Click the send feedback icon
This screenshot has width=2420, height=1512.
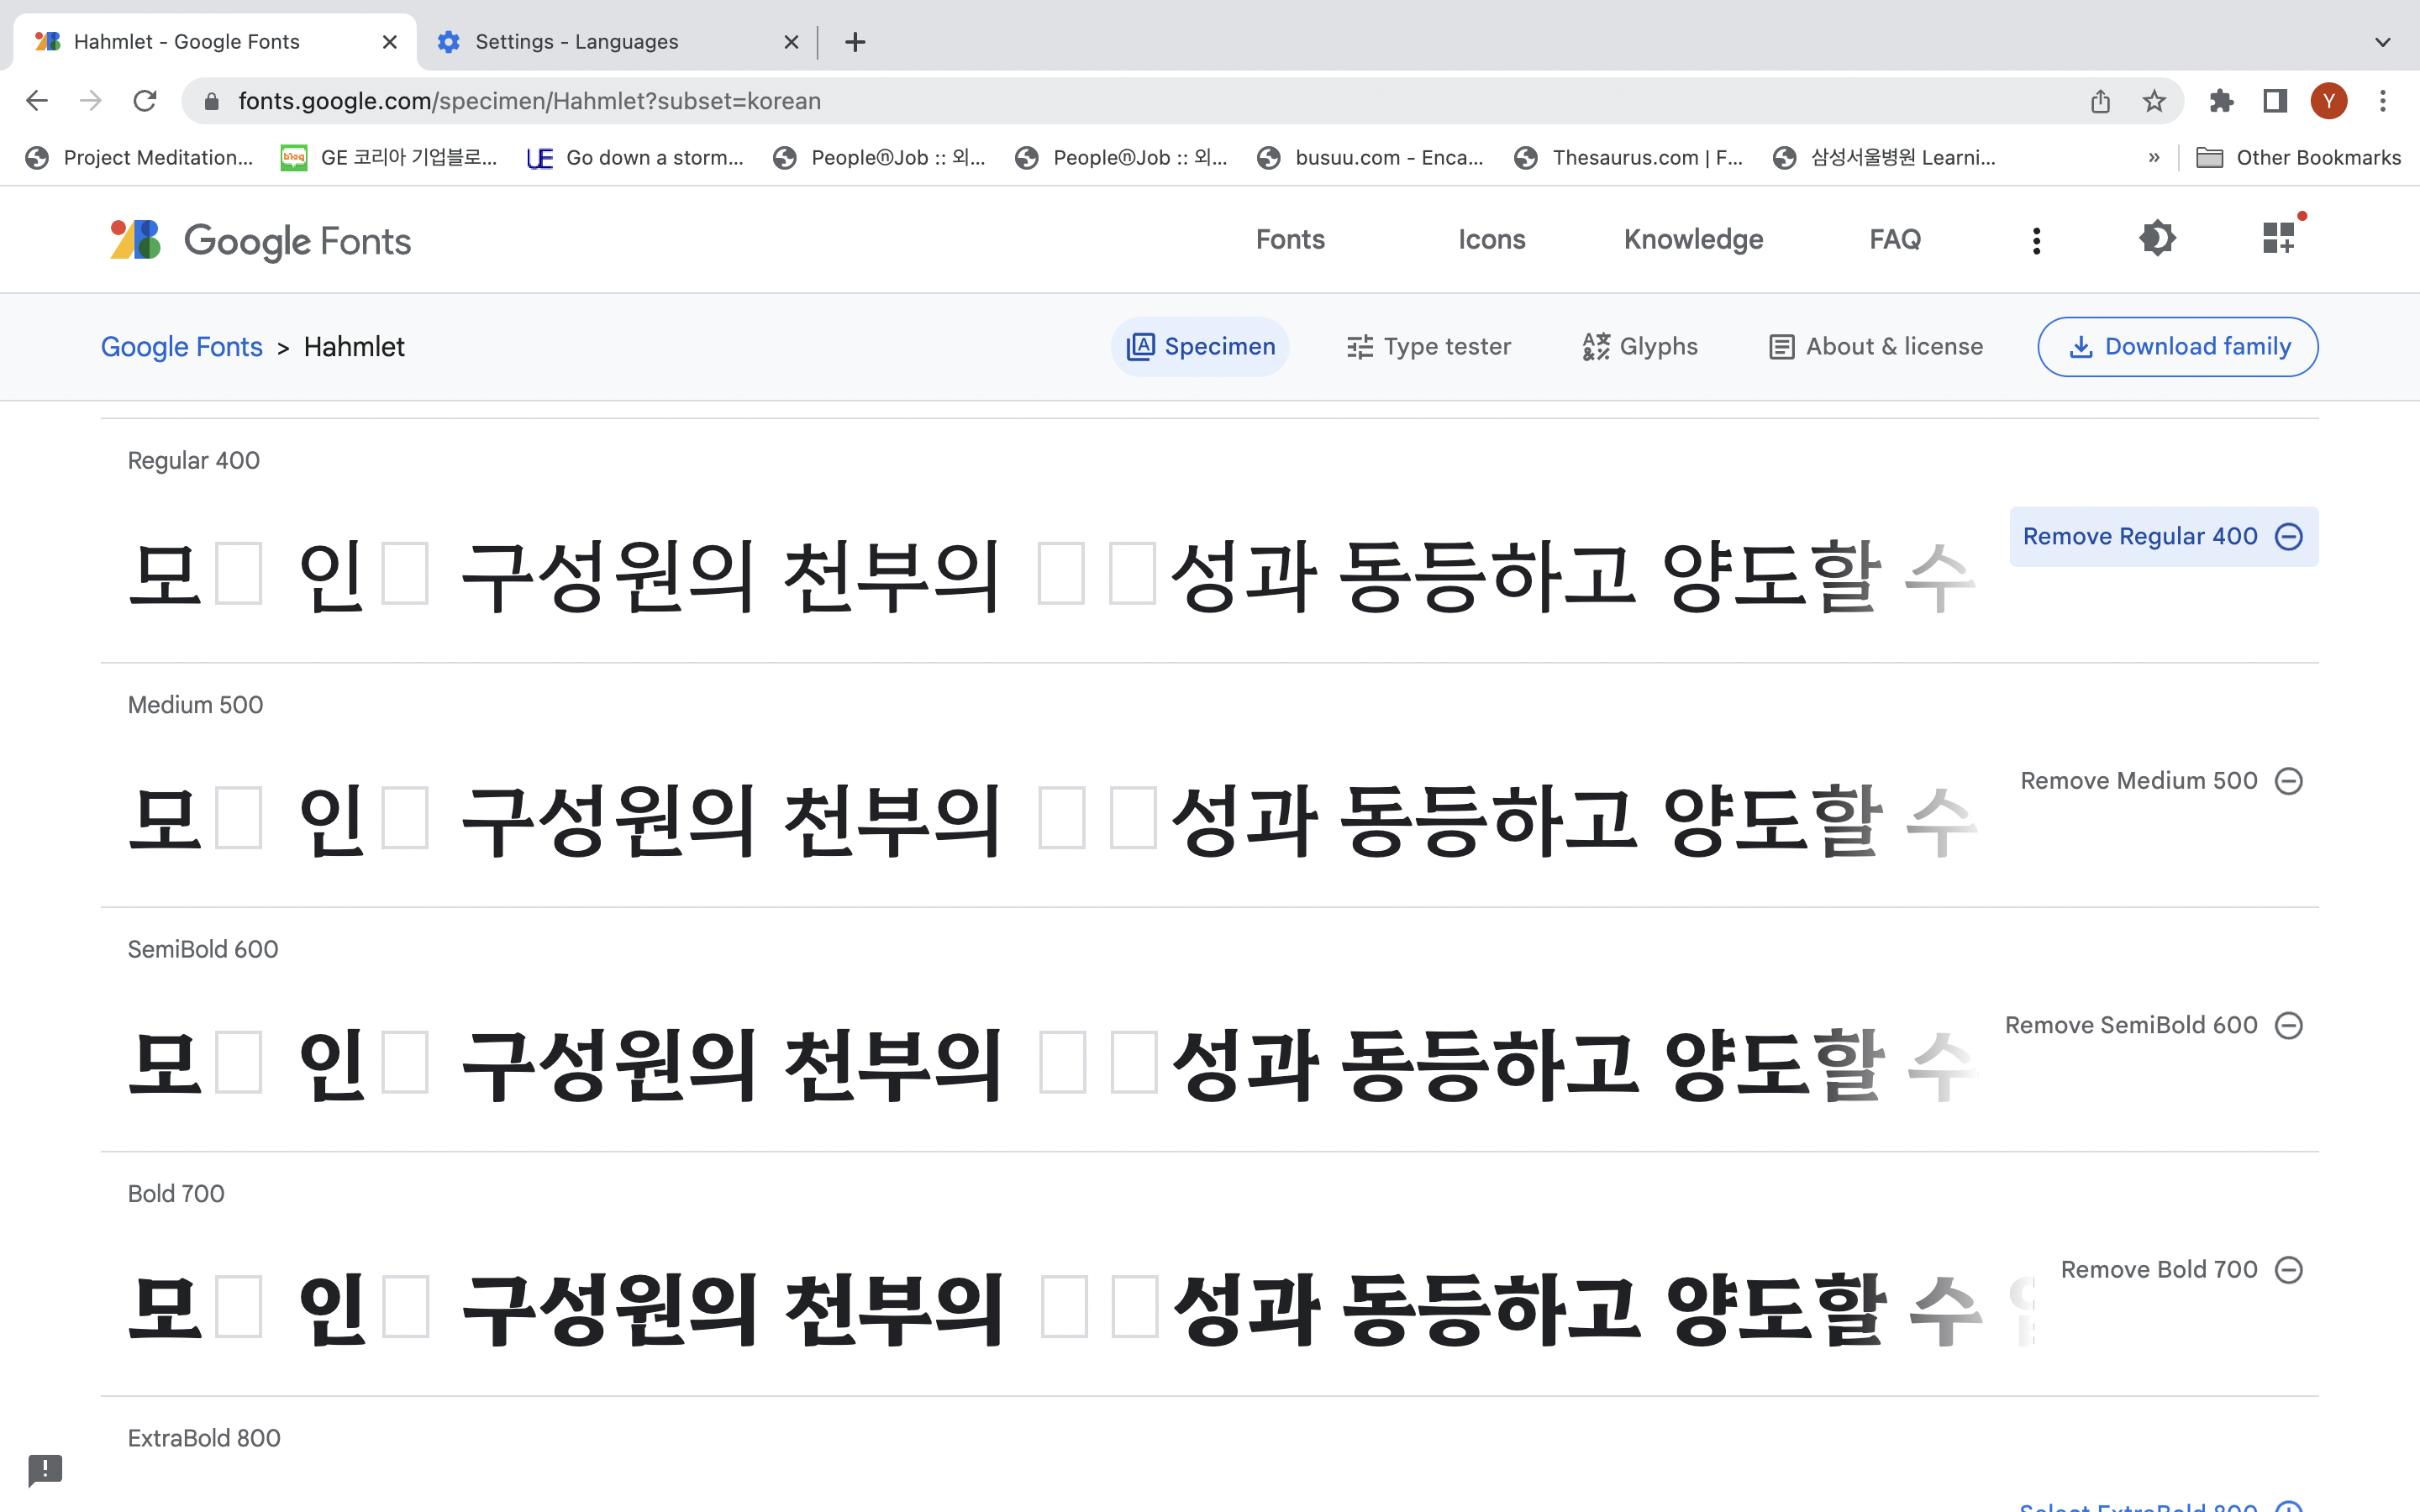point(45,1469)
